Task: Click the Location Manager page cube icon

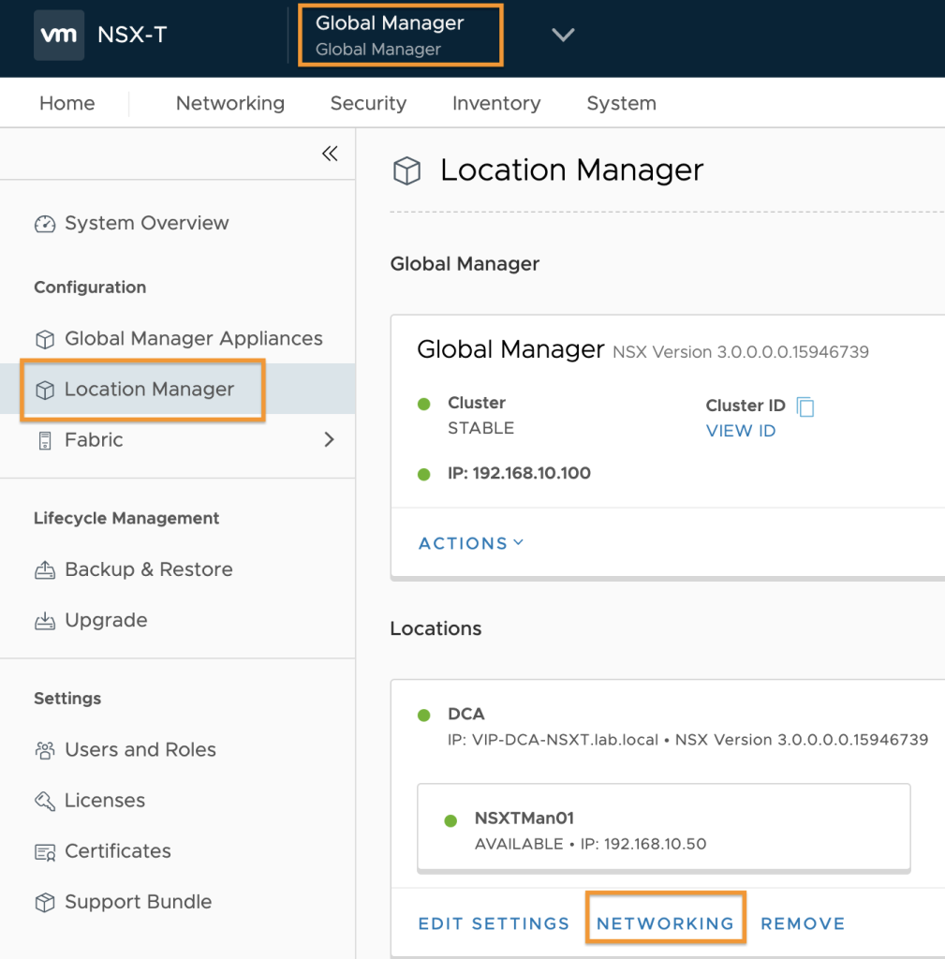Action: [406, 170]
